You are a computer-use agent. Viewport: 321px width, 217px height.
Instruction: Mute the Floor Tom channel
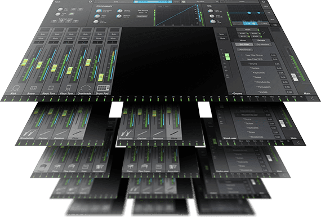click(x=84, y=38)
